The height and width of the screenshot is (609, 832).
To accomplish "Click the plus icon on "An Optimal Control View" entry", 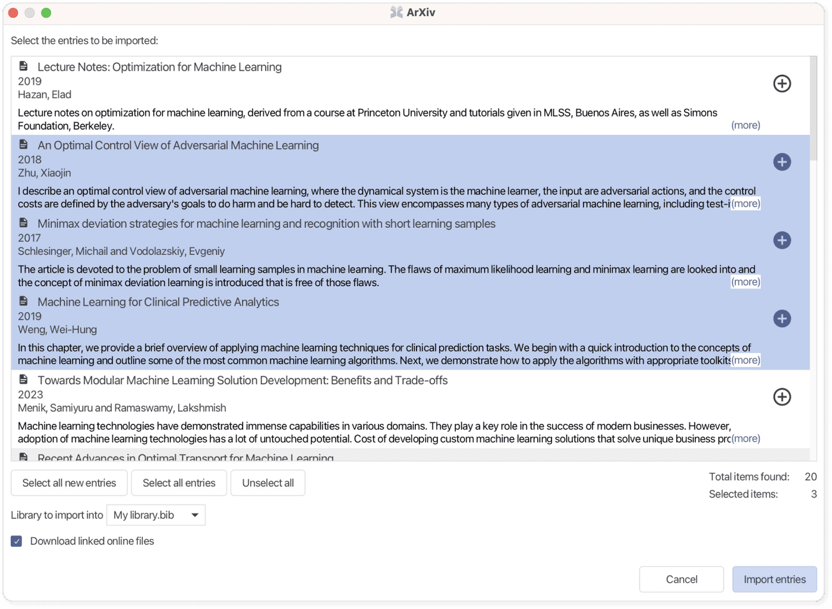I will pos(782,162).
